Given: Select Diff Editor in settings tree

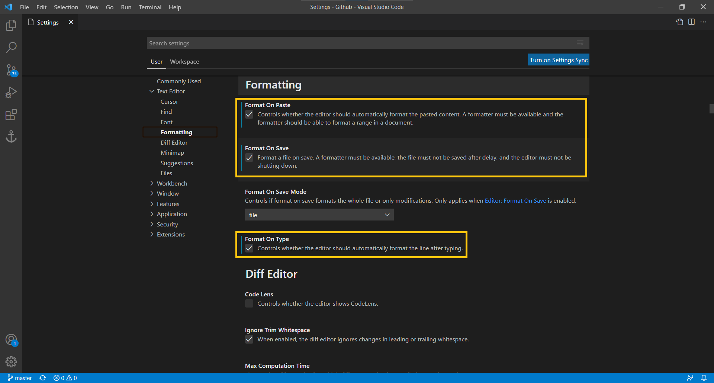Looking at the screenshot, I should point(174,142).
